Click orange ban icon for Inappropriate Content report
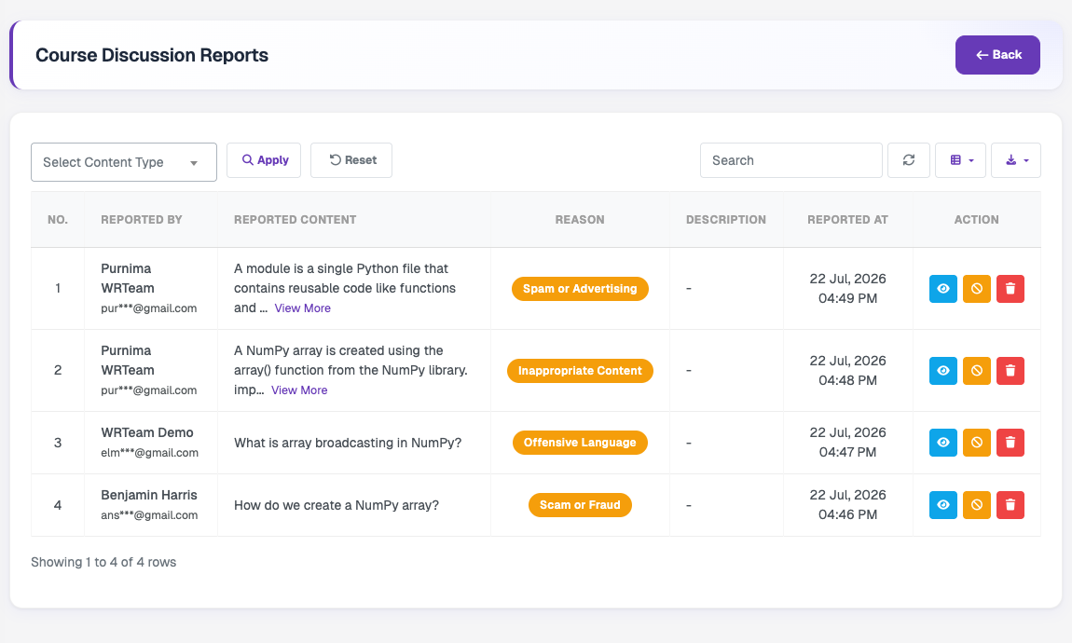Image resolution: width=1072 pixels, height=643 pixels. 976,370
